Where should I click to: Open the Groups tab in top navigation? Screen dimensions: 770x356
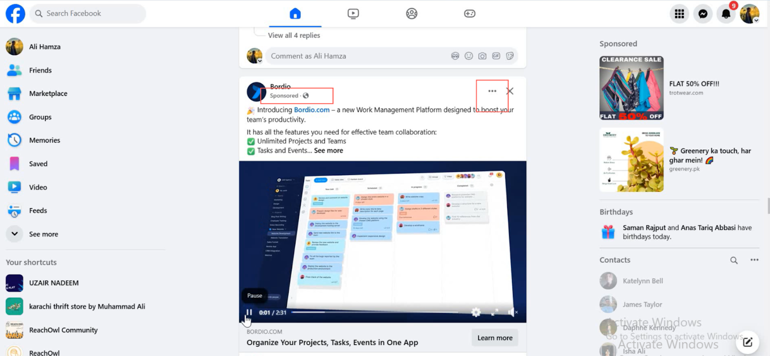[x=411, y=13]
